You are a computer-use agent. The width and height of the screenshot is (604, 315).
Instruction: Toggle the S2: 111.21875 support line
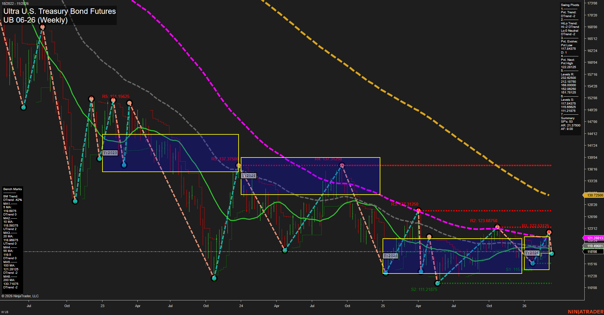click(424, 289)
